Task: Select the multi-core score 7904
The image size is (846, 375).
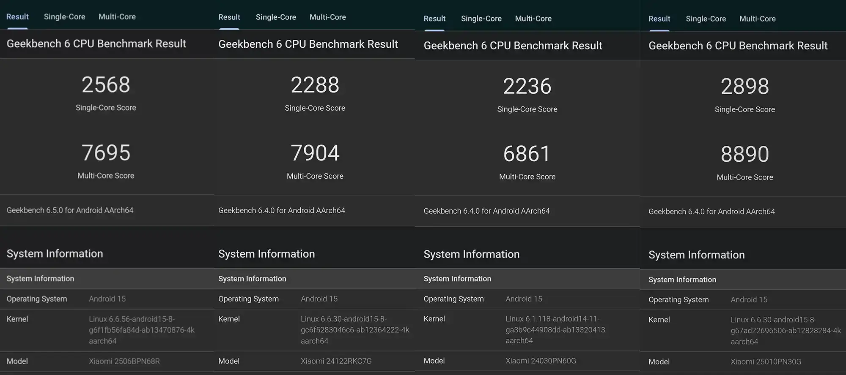Action: tap(315, 153)
